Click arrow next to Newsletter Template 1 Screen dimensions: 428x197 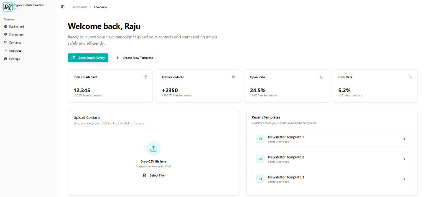tap(404, 139)
